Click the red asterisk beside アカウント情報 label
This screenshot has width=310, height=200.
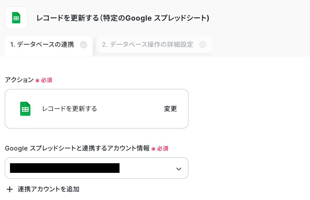(x=153, y=149)
